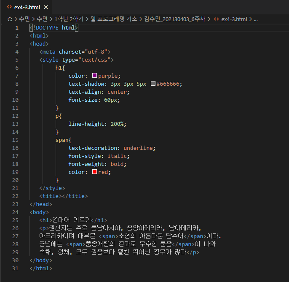Click the span{ selector line
The image size is (289, 282).
tap(63, 140)
